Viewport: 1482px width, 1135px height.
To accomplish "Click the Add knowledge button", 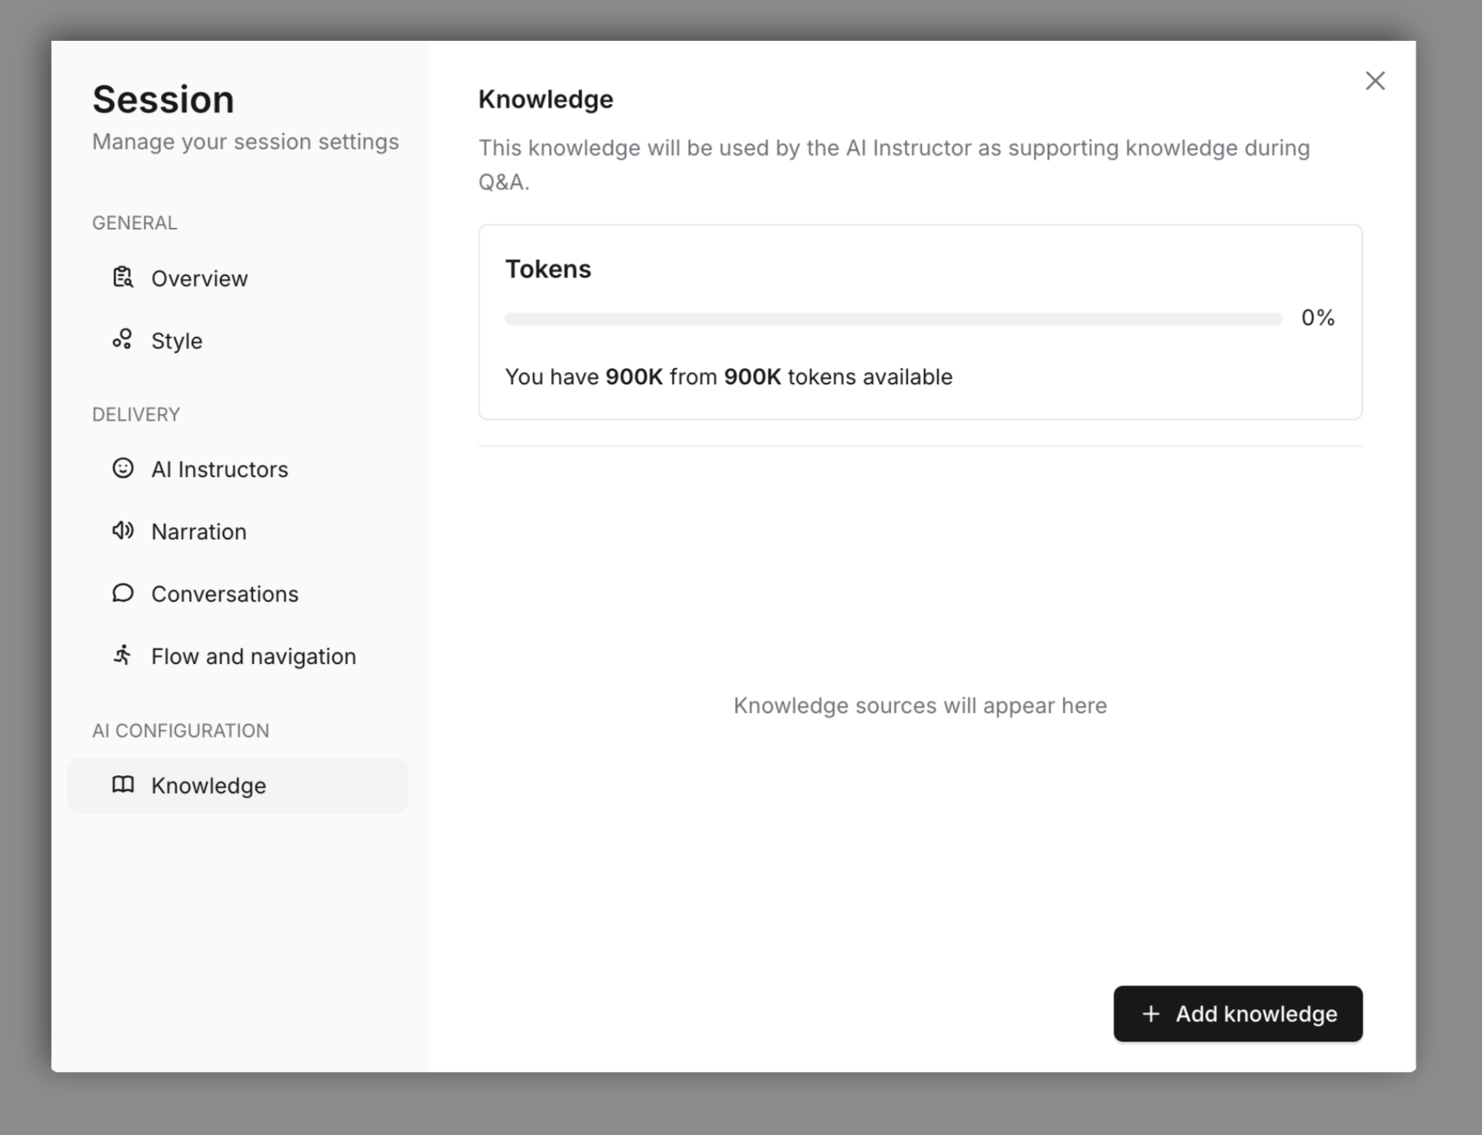I will pyautogui.click(x=1237, y=1013).
